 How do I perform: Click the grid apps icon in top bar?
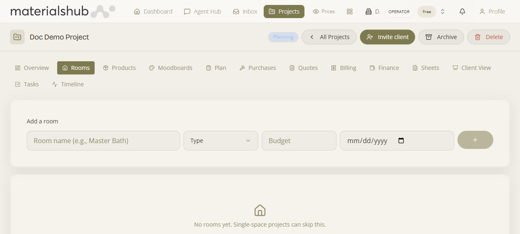click(x=350, y=12)
